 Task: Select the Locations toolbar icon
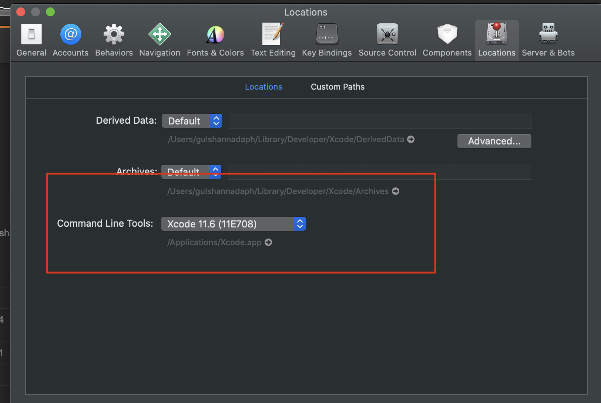click(x=497, y=40)
